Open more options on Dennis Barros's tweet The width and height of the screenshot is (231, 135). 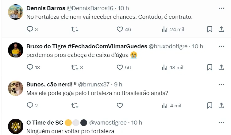tap(221, 8)
